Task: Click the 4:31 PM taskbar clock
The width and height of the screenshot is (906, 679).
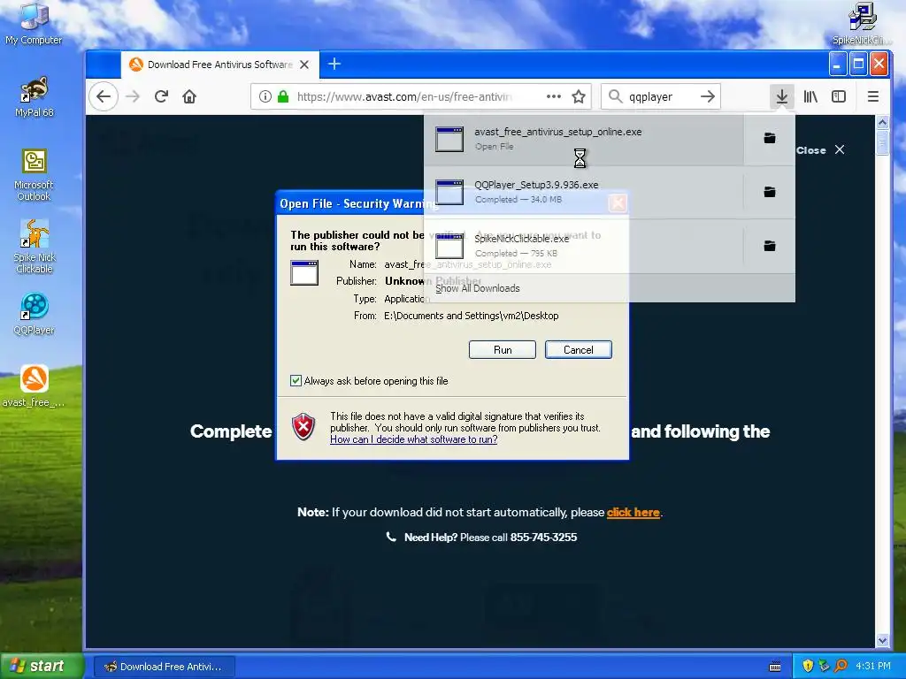Action: [x=873, y=666]
